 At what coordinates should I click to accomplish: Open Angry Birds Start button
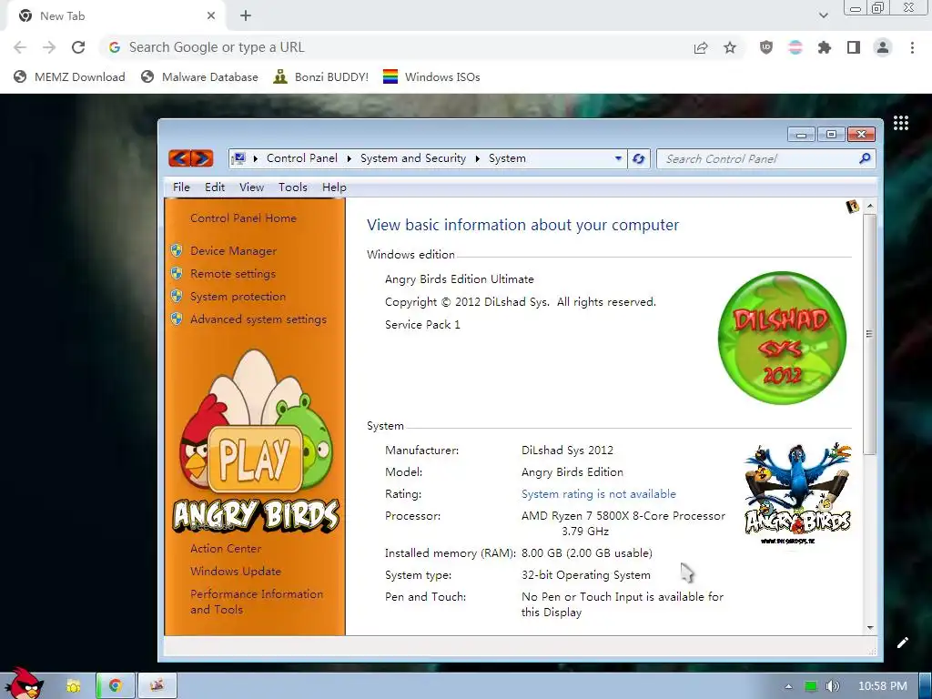pyautogui.click(x=24, y=684)
